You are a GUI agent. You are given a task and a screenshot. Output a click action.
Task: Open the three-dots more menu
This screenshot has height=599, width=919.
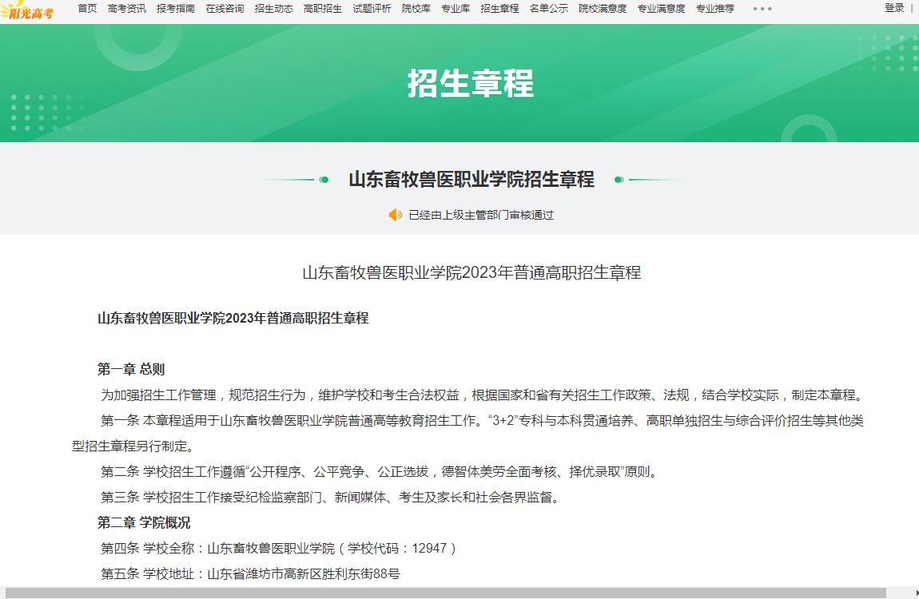(762, 9)
